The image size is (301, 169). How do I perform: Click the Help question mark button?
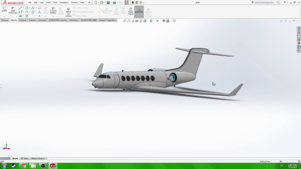[285, 2]
